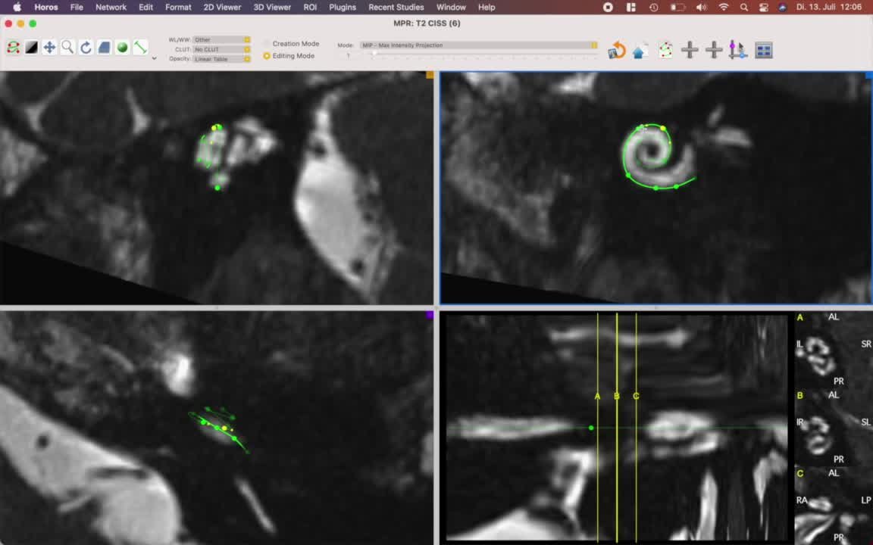Select the pan move tool
873x545 pixels.
(49, 48)
